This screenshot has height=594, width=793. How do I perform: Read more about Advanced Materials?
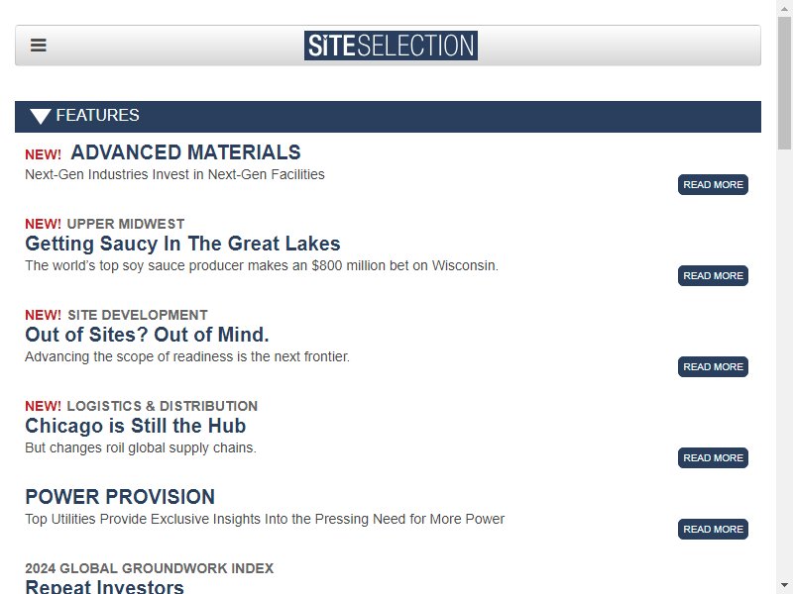click(713, 185)
